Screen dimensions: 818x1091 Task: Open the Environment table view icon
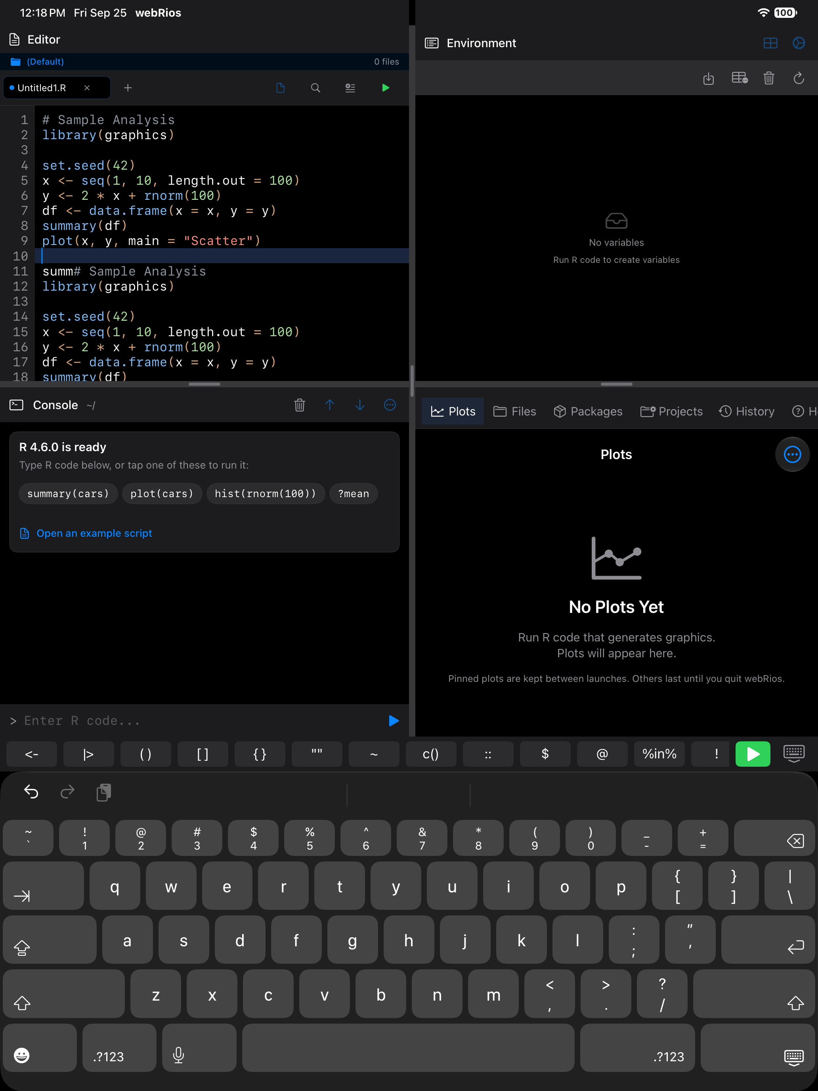(740, 78)
